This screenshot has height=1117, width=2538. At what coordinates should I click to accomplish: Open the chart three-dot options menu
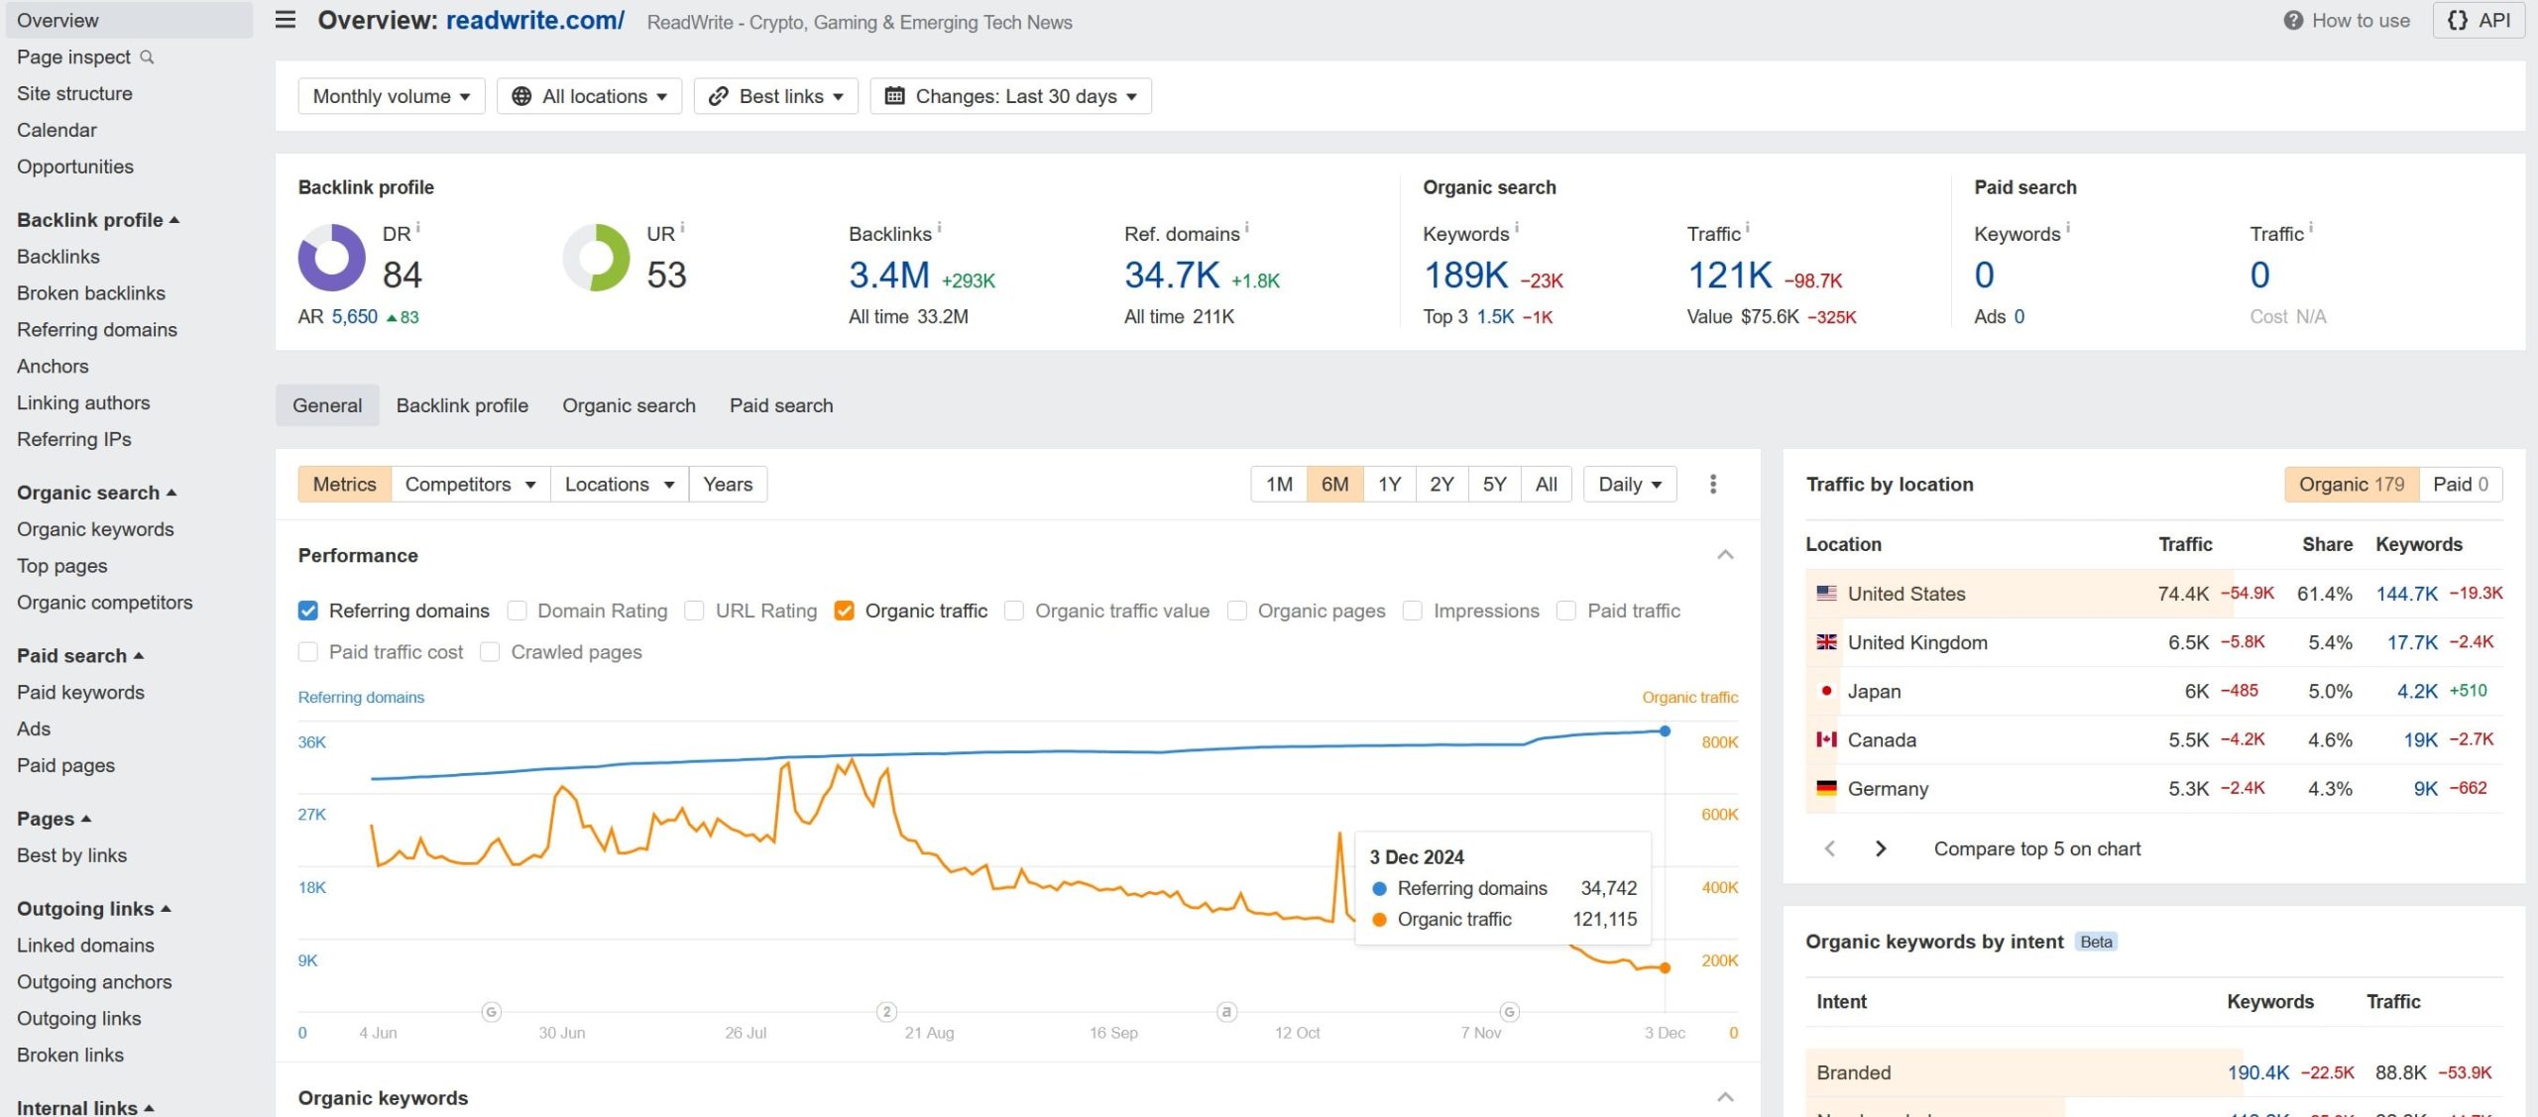tap(1713, 484)
